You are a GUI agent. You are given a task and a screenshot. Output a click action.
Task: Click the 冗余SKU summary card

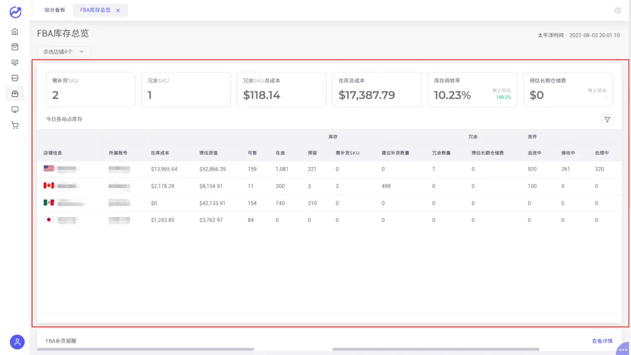[186, 89]
